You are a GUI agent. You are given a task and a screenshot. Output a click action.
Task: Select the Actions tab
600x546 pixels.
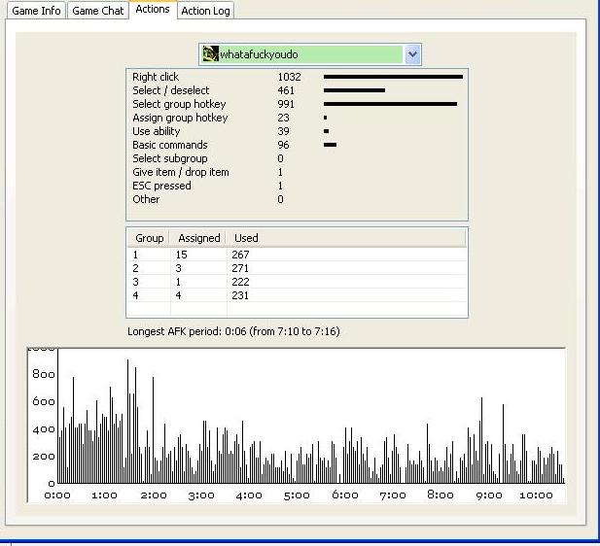[153, 10]
